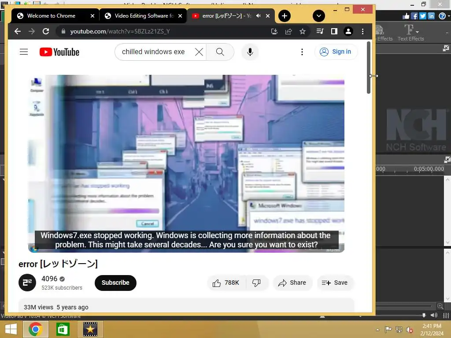Click the VideoPad Facebook share icon
This screenshot has height=338, width=451.
pos(414,16)
